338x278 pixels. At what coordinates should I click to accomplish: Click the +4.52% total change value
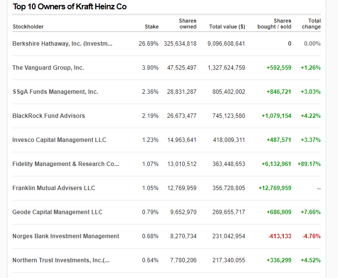(x=310, y=260)
